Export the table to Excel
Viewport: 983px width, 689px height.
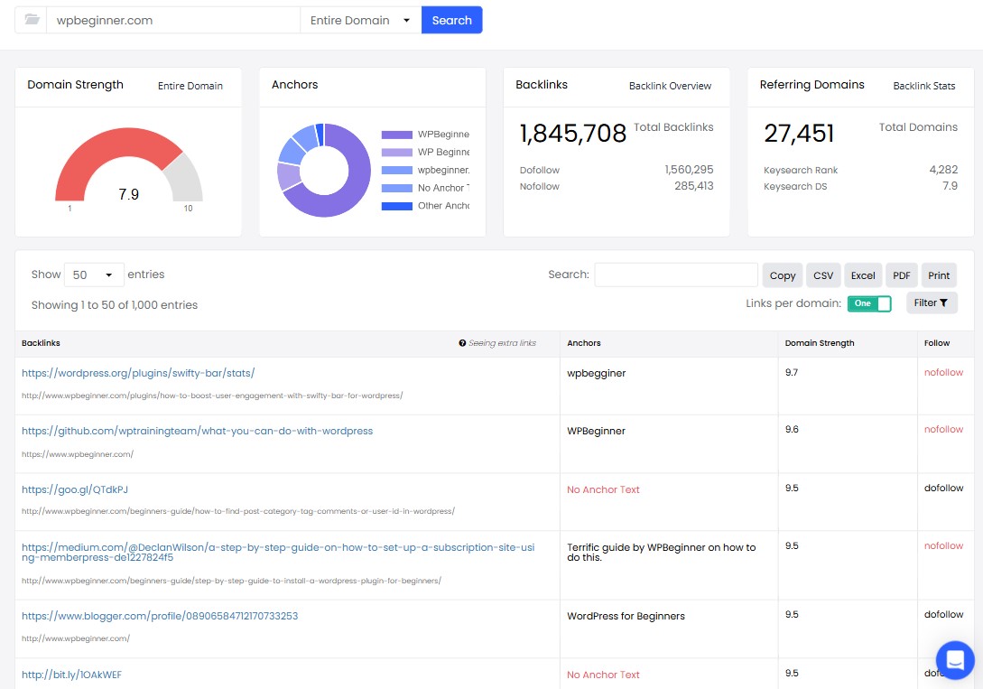[863, 275]
